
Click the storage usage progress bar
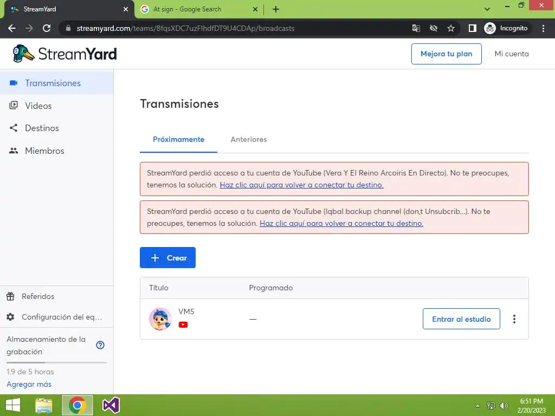[56, 362]
